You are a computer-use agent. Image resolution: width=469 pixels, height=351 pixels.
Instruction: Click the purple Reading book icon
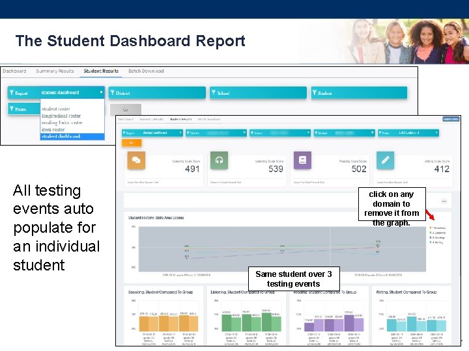click(x=302, y=161)
